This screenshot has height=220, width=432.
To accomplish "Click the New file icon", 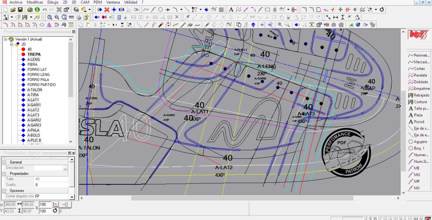I will click(x=5, y=10).
